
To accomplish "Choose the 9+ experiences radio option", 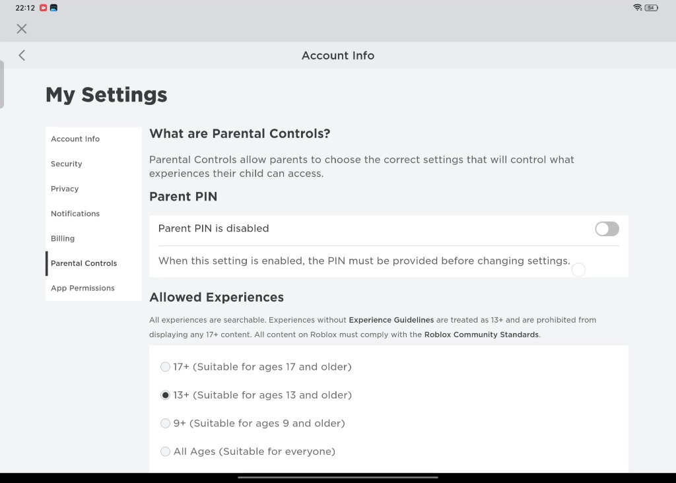I will tap(166, 424).
